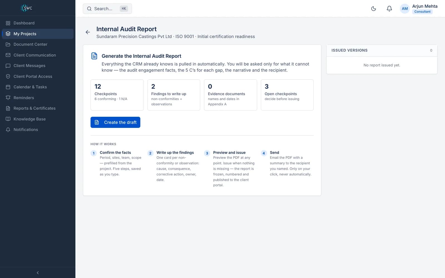
Task: Open Document Center
Action: coord(38,44)
